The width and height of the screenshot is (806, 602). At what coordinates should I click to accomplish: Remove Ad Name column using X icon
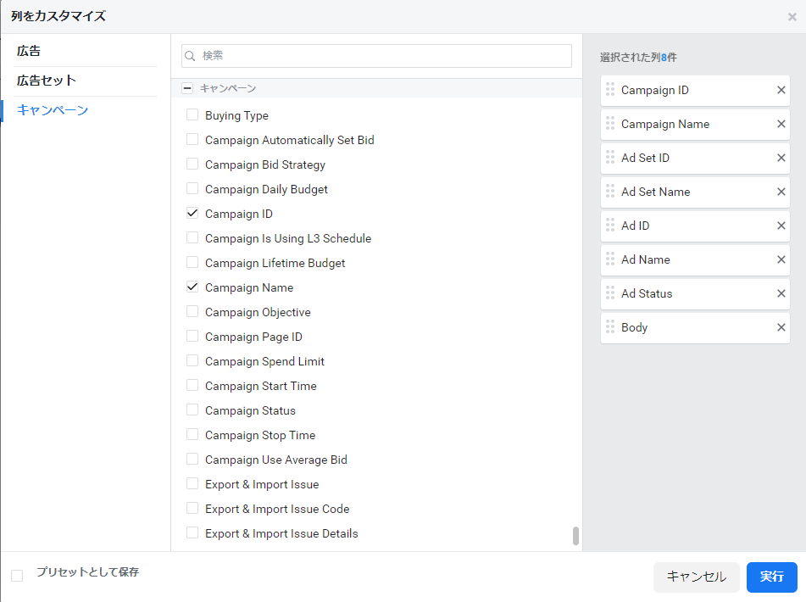tap(781, 260)
